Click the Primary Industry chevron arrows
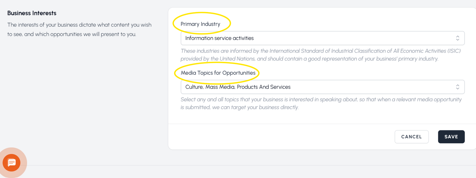The width and height of the screenshot is (476, 178). click(x=457, y=38)
